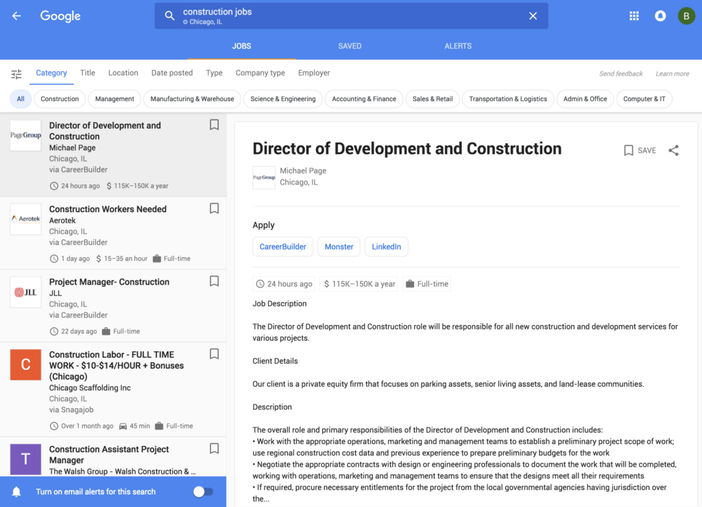Click the back arrow in header
The height and width of the screenshot is (507, 702).
pyautogui.click(x=16, y=16)
